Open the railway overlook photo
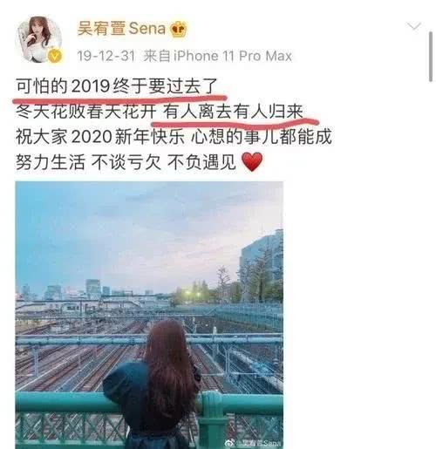The image size is (436, 449). tap(149, 315)
